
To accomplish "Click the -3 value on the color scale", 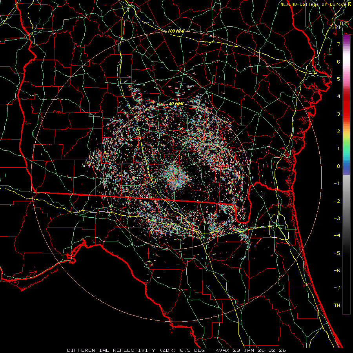I will [337, 218].
